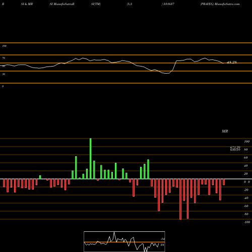This screenshot has height=252, width=252.
Task: Click the 30 level label on RSI chart
Action: point(4,74)
